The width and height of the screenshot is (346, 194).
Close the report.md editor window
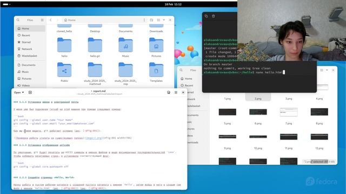click(x=183, y=92)
